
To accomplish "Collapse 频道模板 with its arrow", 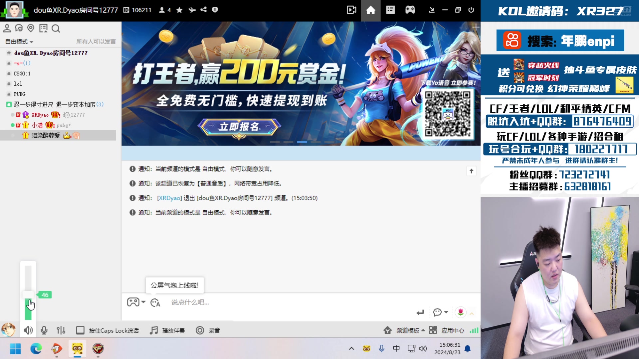I will [423, 330].
